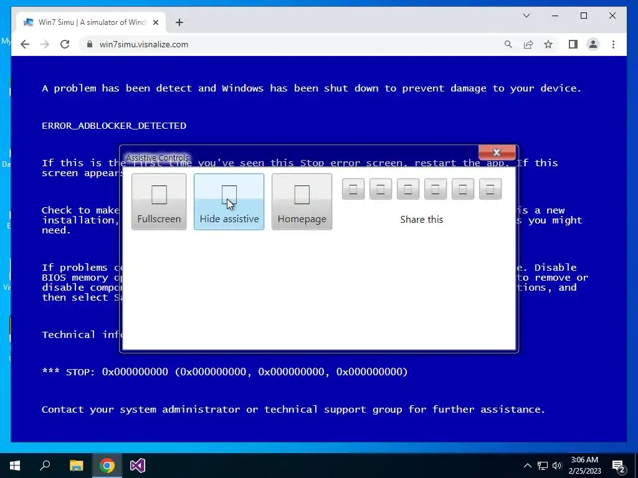Screen dimensions: 638x478
Task: Open volume control in system tray
Action: (557, 466)
